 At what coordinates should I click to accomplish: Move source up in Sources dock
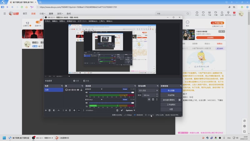click(79, 110)
